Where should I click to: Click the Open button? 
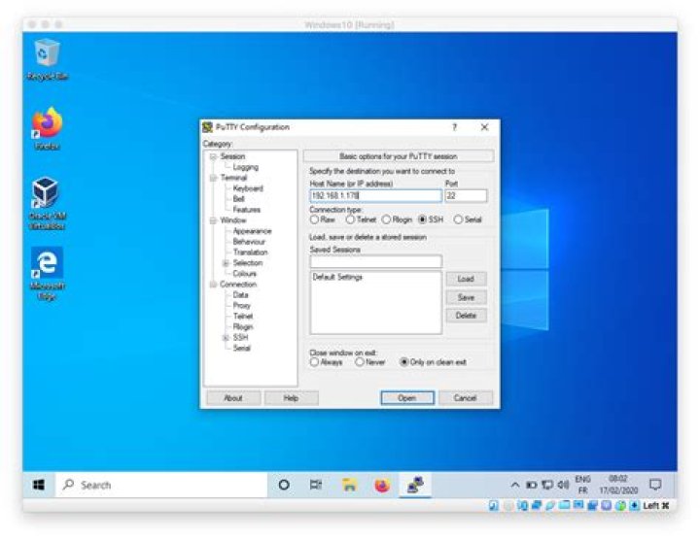pos(407,398)
